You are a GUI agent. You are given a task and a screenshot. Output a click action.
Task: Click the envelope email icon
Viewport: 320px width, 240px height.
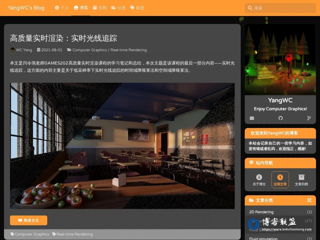coord(252,118)
